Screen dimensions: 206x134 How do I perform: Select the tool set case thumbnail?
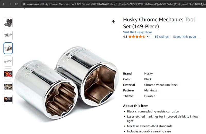(8, 23)
